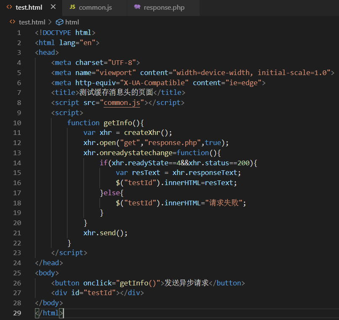Click the HTML file icon on test.html tab
The width and height of the screenshot is (339, 320).
(x=9, y=8)
